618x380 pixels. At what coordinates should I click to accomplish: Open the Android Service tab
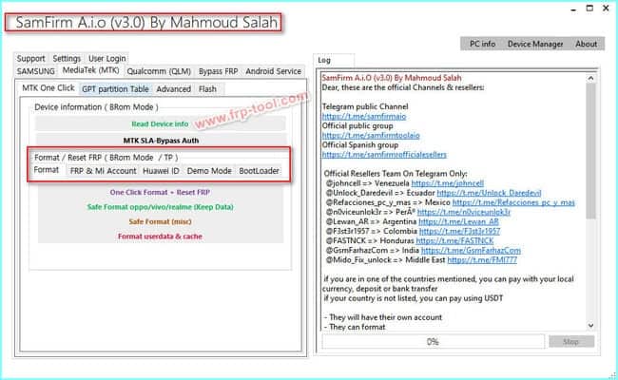[x=273, y=71]
